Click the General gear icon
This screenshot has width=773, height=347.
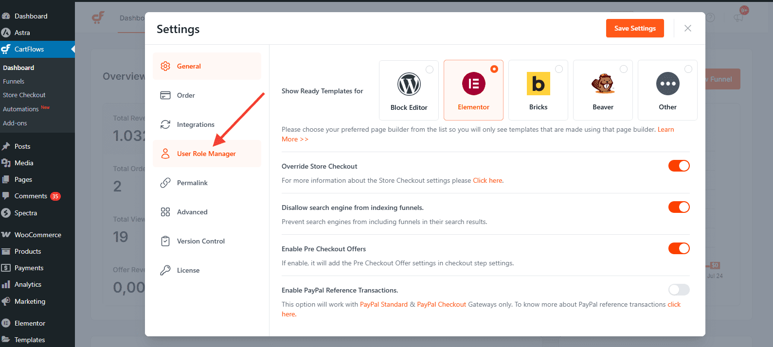[165, 66]
